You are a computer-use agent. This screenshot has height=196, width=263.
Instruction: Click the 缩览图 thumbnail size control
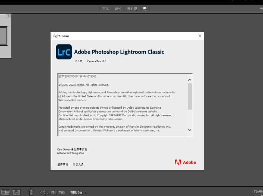coord(258,192)
